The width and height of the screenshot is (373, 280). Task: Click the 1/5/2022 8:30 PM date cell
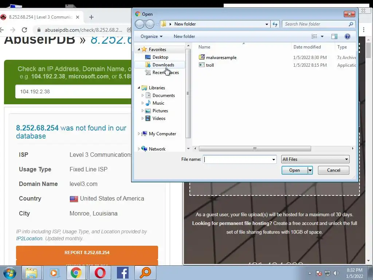click(x=310, y=57)
